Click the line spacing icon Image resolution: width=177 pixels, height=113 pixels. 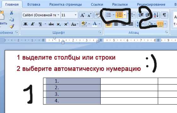[138, 24]
